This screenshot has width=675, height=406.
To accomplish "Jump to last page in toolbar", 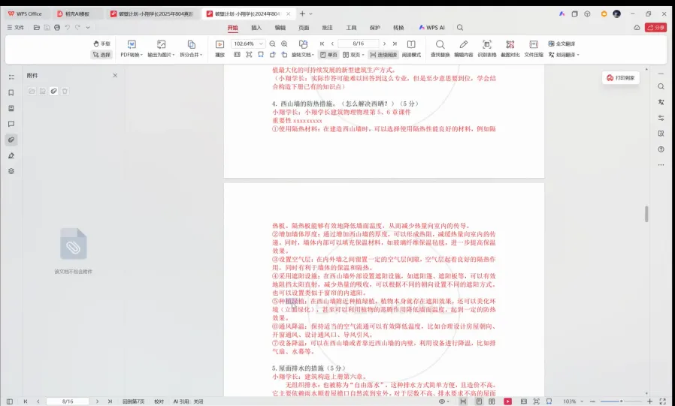I will click(x=395, y=44).
